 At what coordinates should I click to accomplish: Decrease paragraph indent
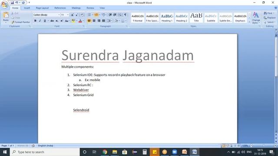(110, 15)
